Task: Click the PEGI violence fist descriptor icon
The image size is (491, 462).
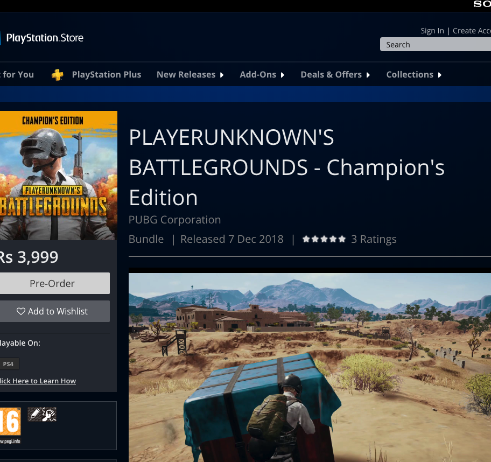Action: (50, 414)
